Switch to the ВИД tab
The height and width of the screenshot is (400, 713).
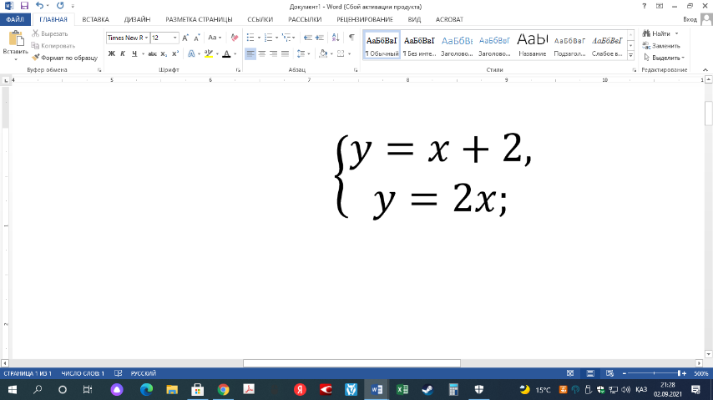pyautogui.click(x=414, y=19)
